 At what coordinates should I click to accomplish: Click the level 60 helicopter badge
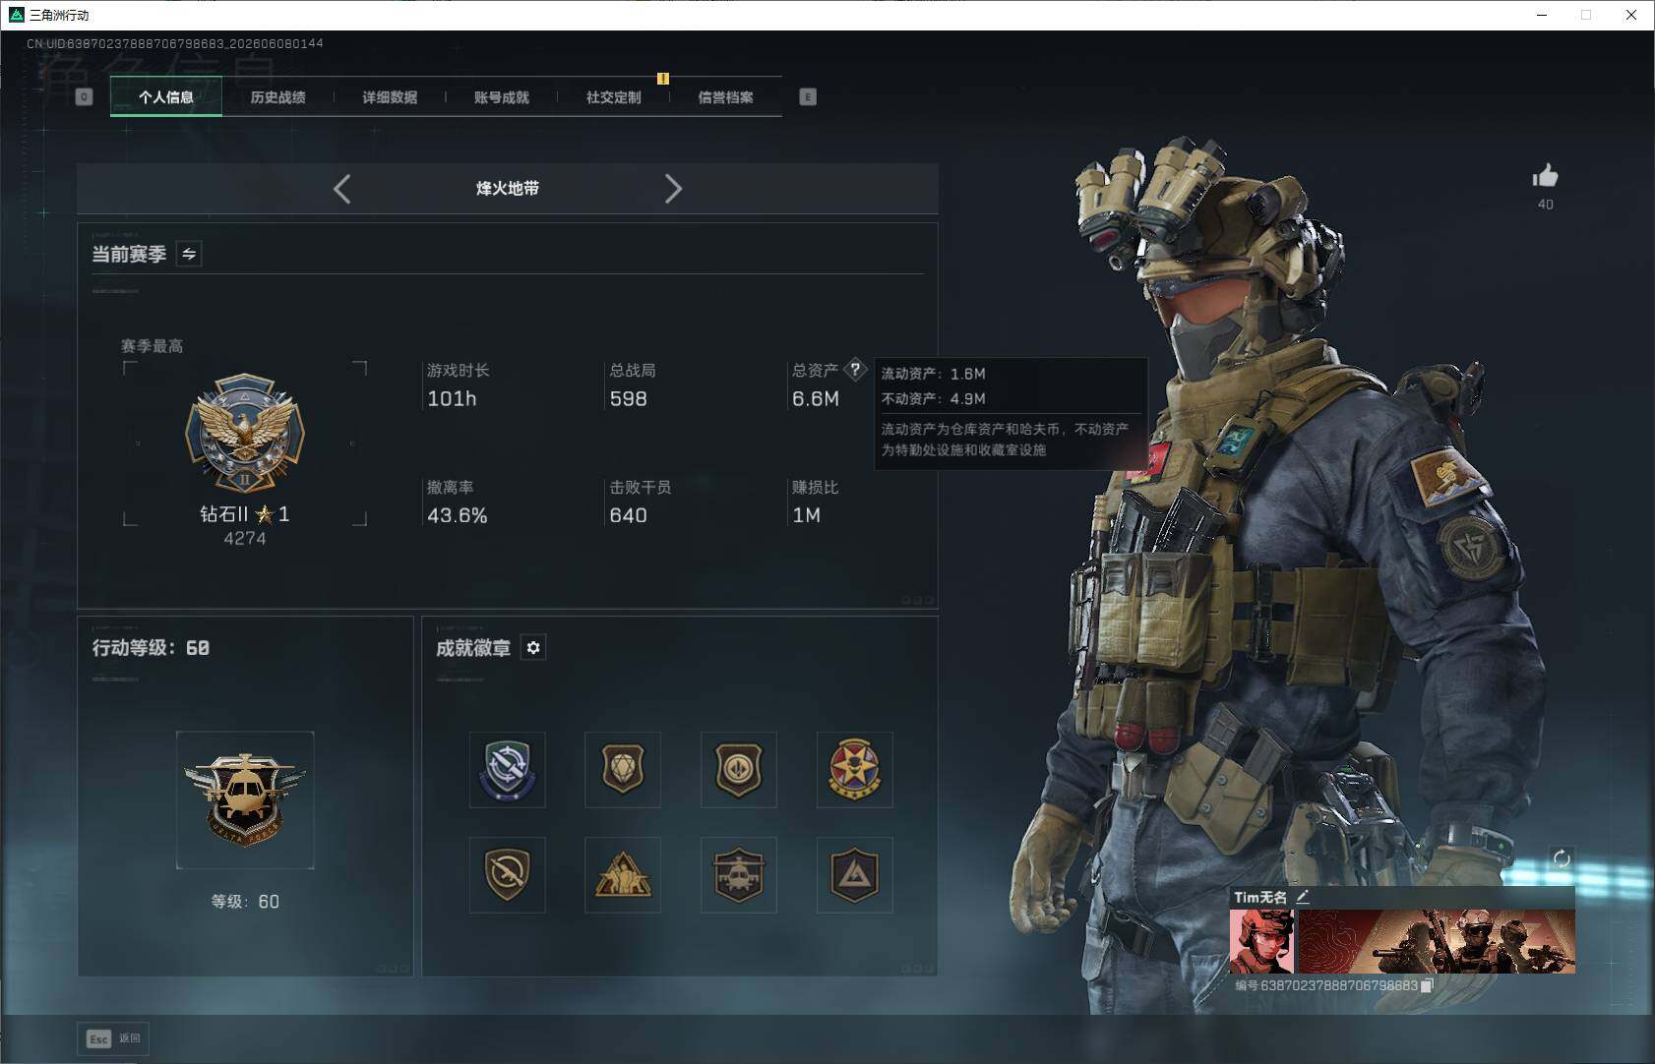pyautogui.click(x=245, y=799)
